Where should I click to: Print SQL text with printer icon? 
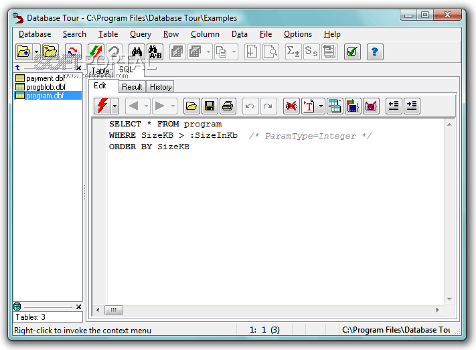[228, 106]
